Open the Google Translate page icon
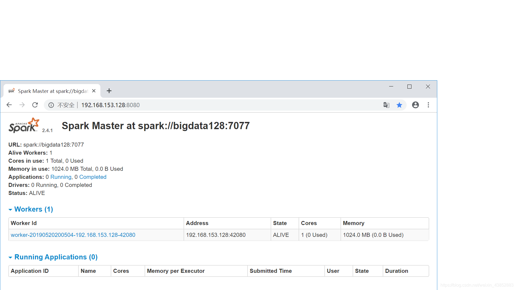 tap(386, 105)
